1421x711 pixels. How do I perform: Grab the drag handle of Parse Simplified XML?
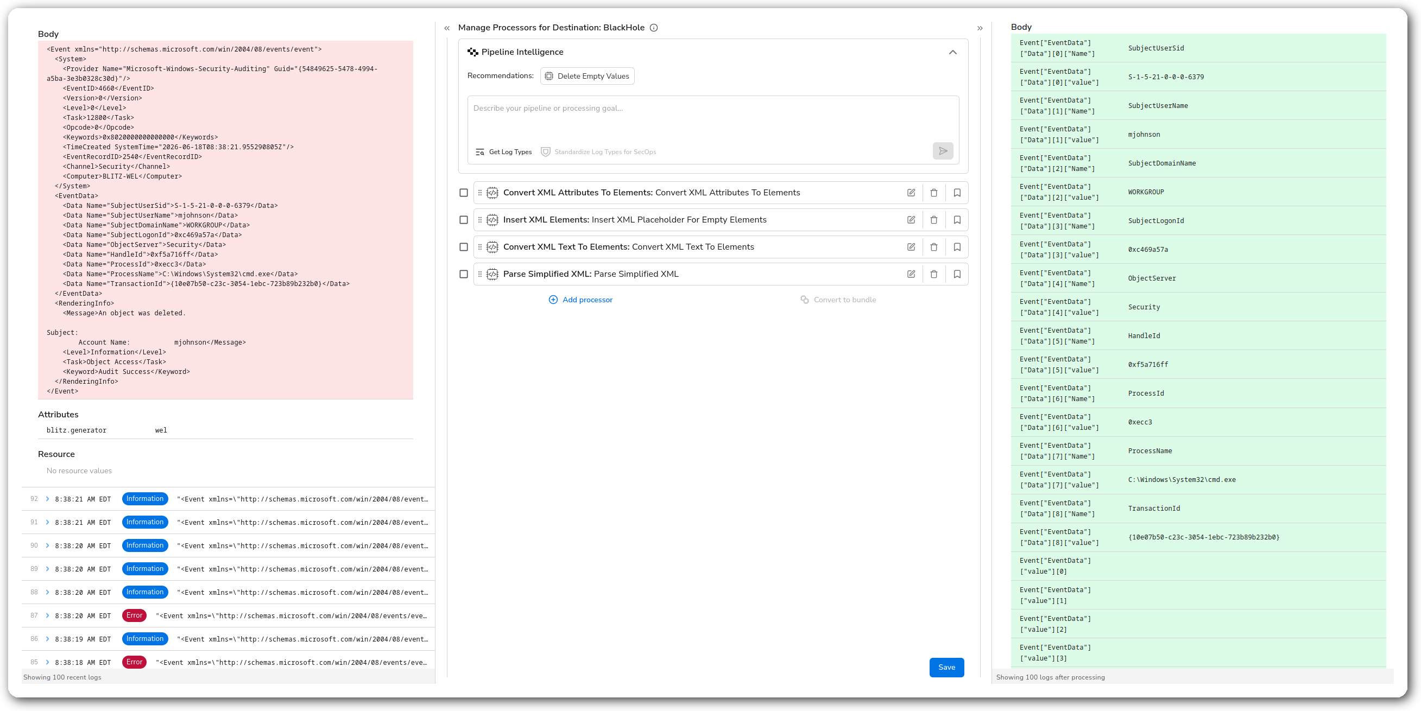(479, 274)
